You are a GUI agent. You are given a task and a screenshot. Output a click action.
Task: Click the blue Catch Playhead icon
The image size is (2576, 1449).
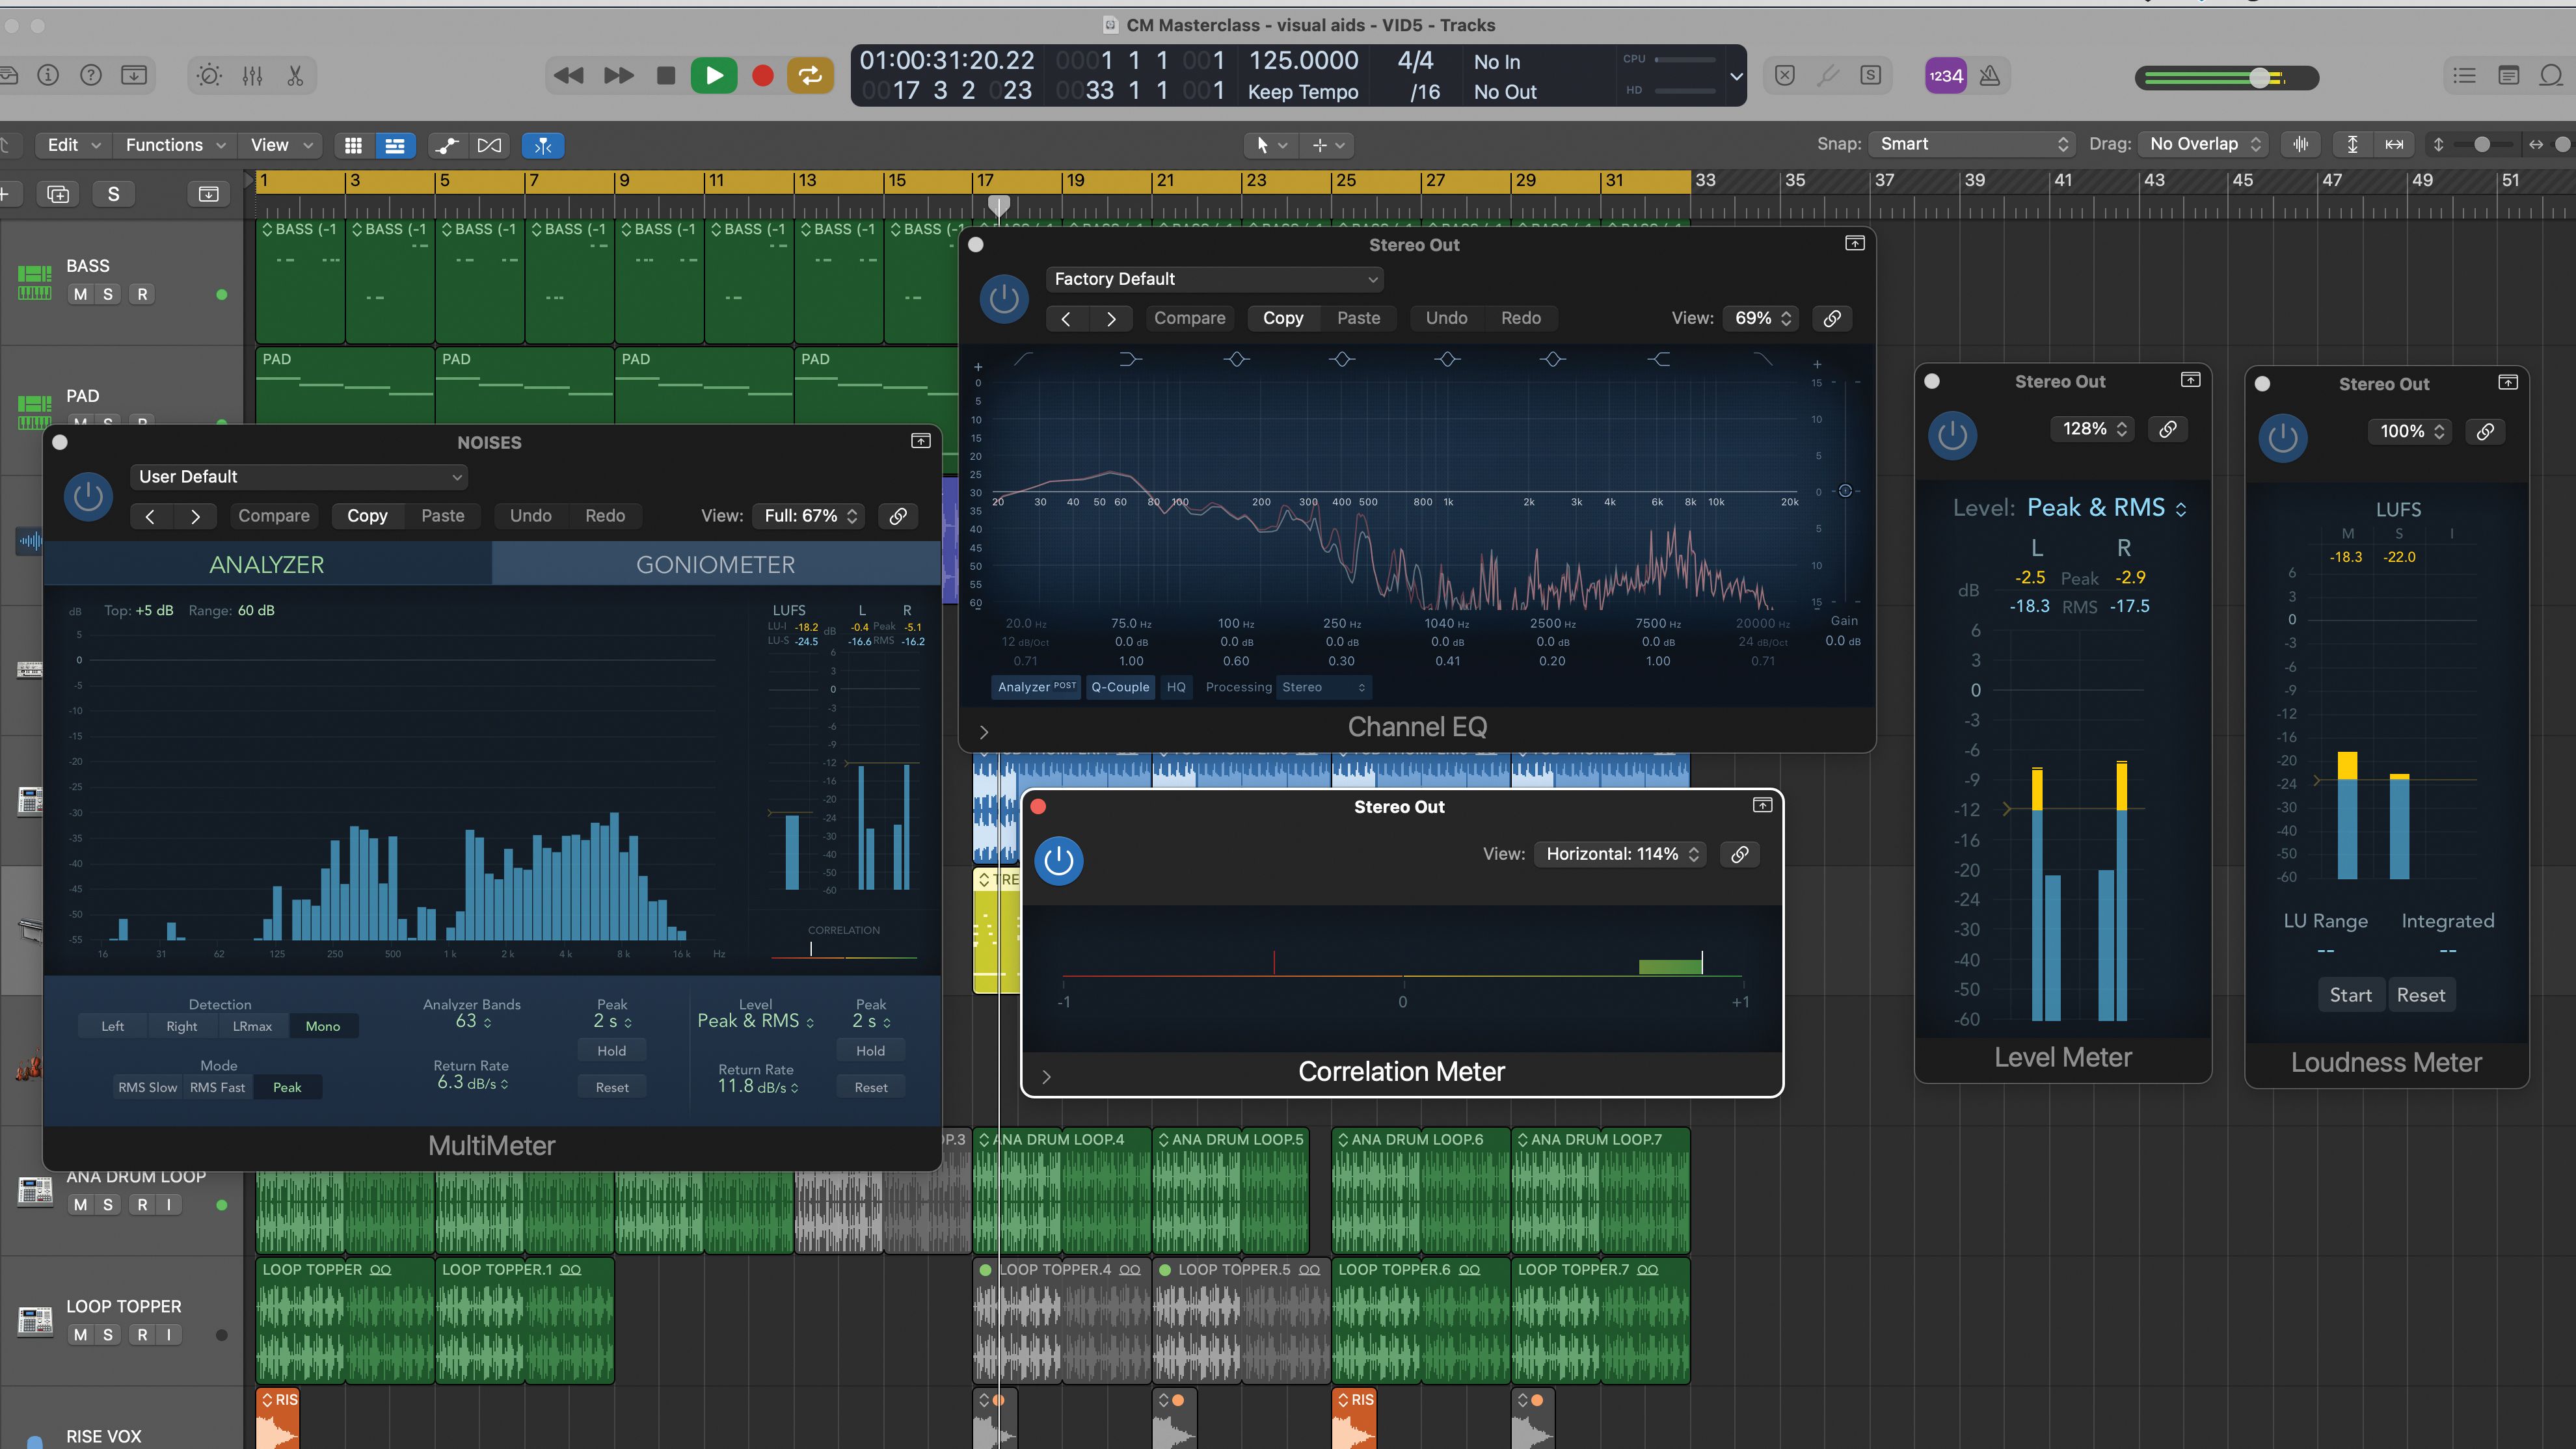(x=543, y=145)
